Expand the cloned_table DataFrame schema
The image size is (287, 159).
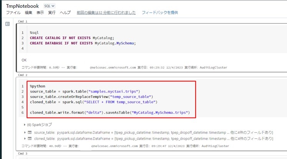pos(25,138)
